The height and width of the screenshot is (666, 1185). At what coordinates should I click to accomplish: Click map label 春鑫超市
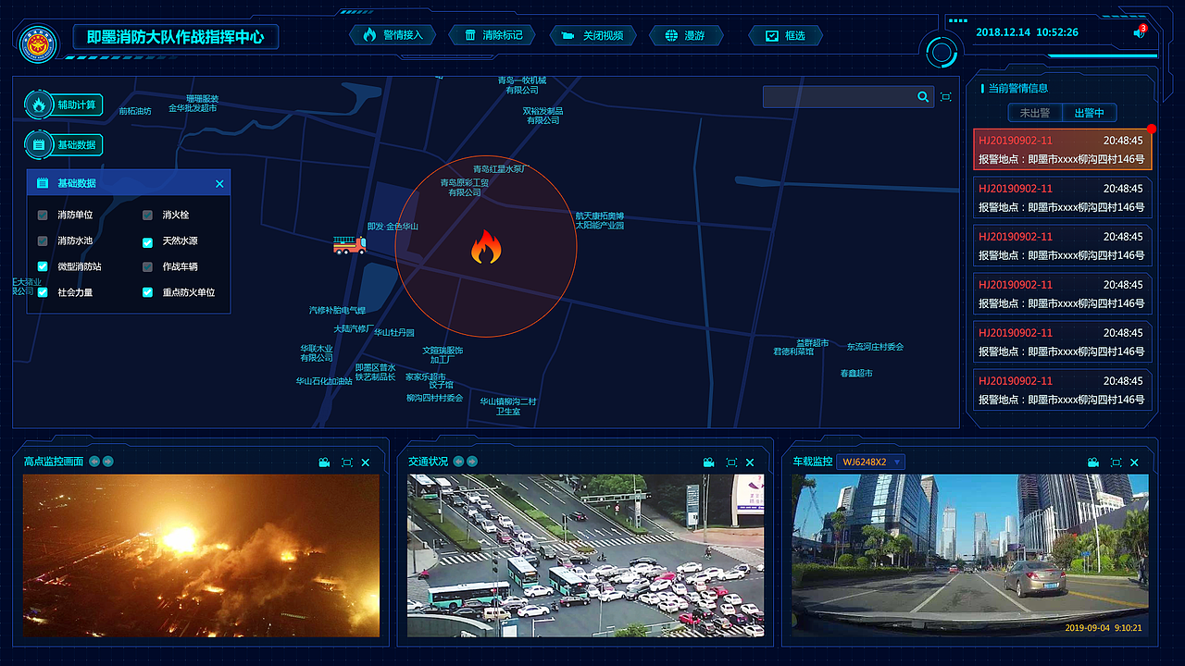[856, 374]
